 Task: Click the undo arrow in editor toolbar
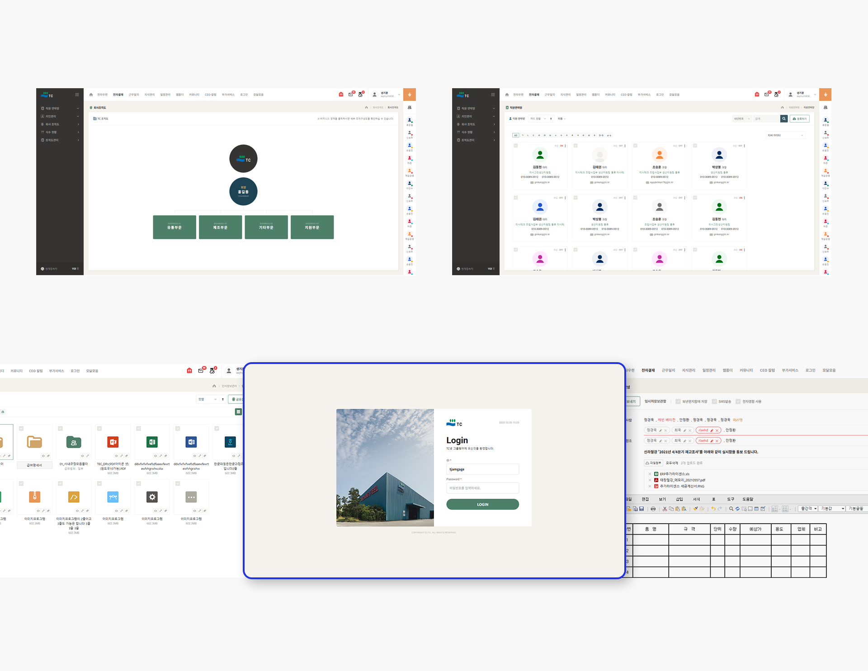pos(713,509)
